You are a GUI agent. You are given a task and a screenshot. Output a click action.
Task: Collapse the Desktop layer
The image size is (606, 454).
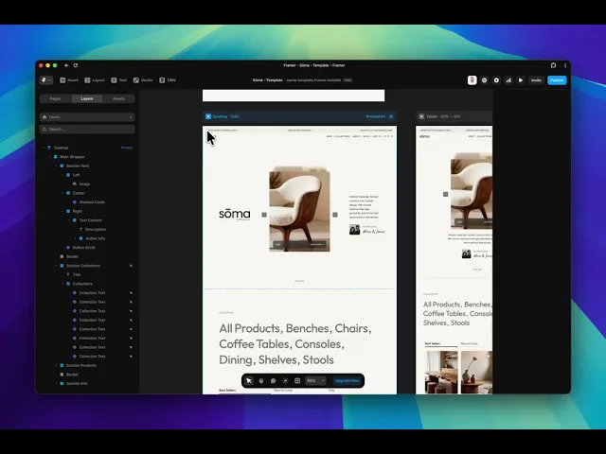point(44,148)
